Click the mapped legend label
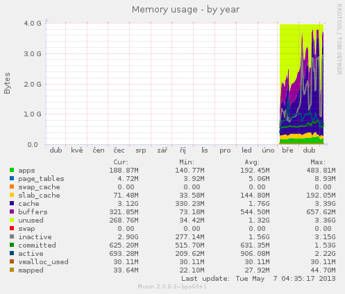 [31, 270]
